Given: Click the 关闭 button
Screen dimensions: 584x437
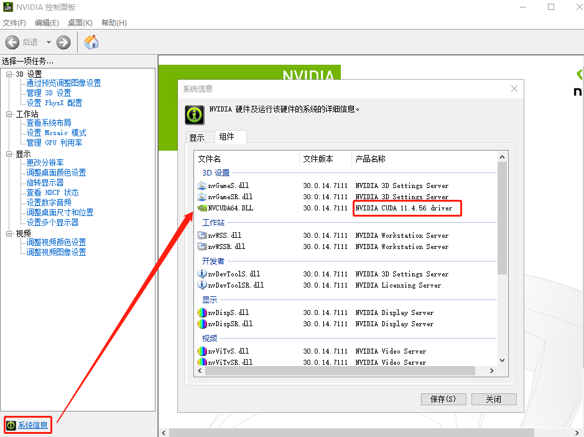Looking at the screenshot, I should click(x=493, y=399).
